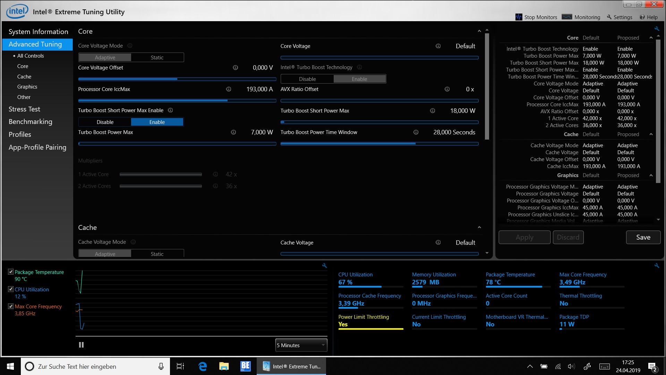Image resolution: width=666 pixels, height=375 pixels.
Task: Click info icon for Turbo Boost Short Power Max Enable
Action: 170,110
